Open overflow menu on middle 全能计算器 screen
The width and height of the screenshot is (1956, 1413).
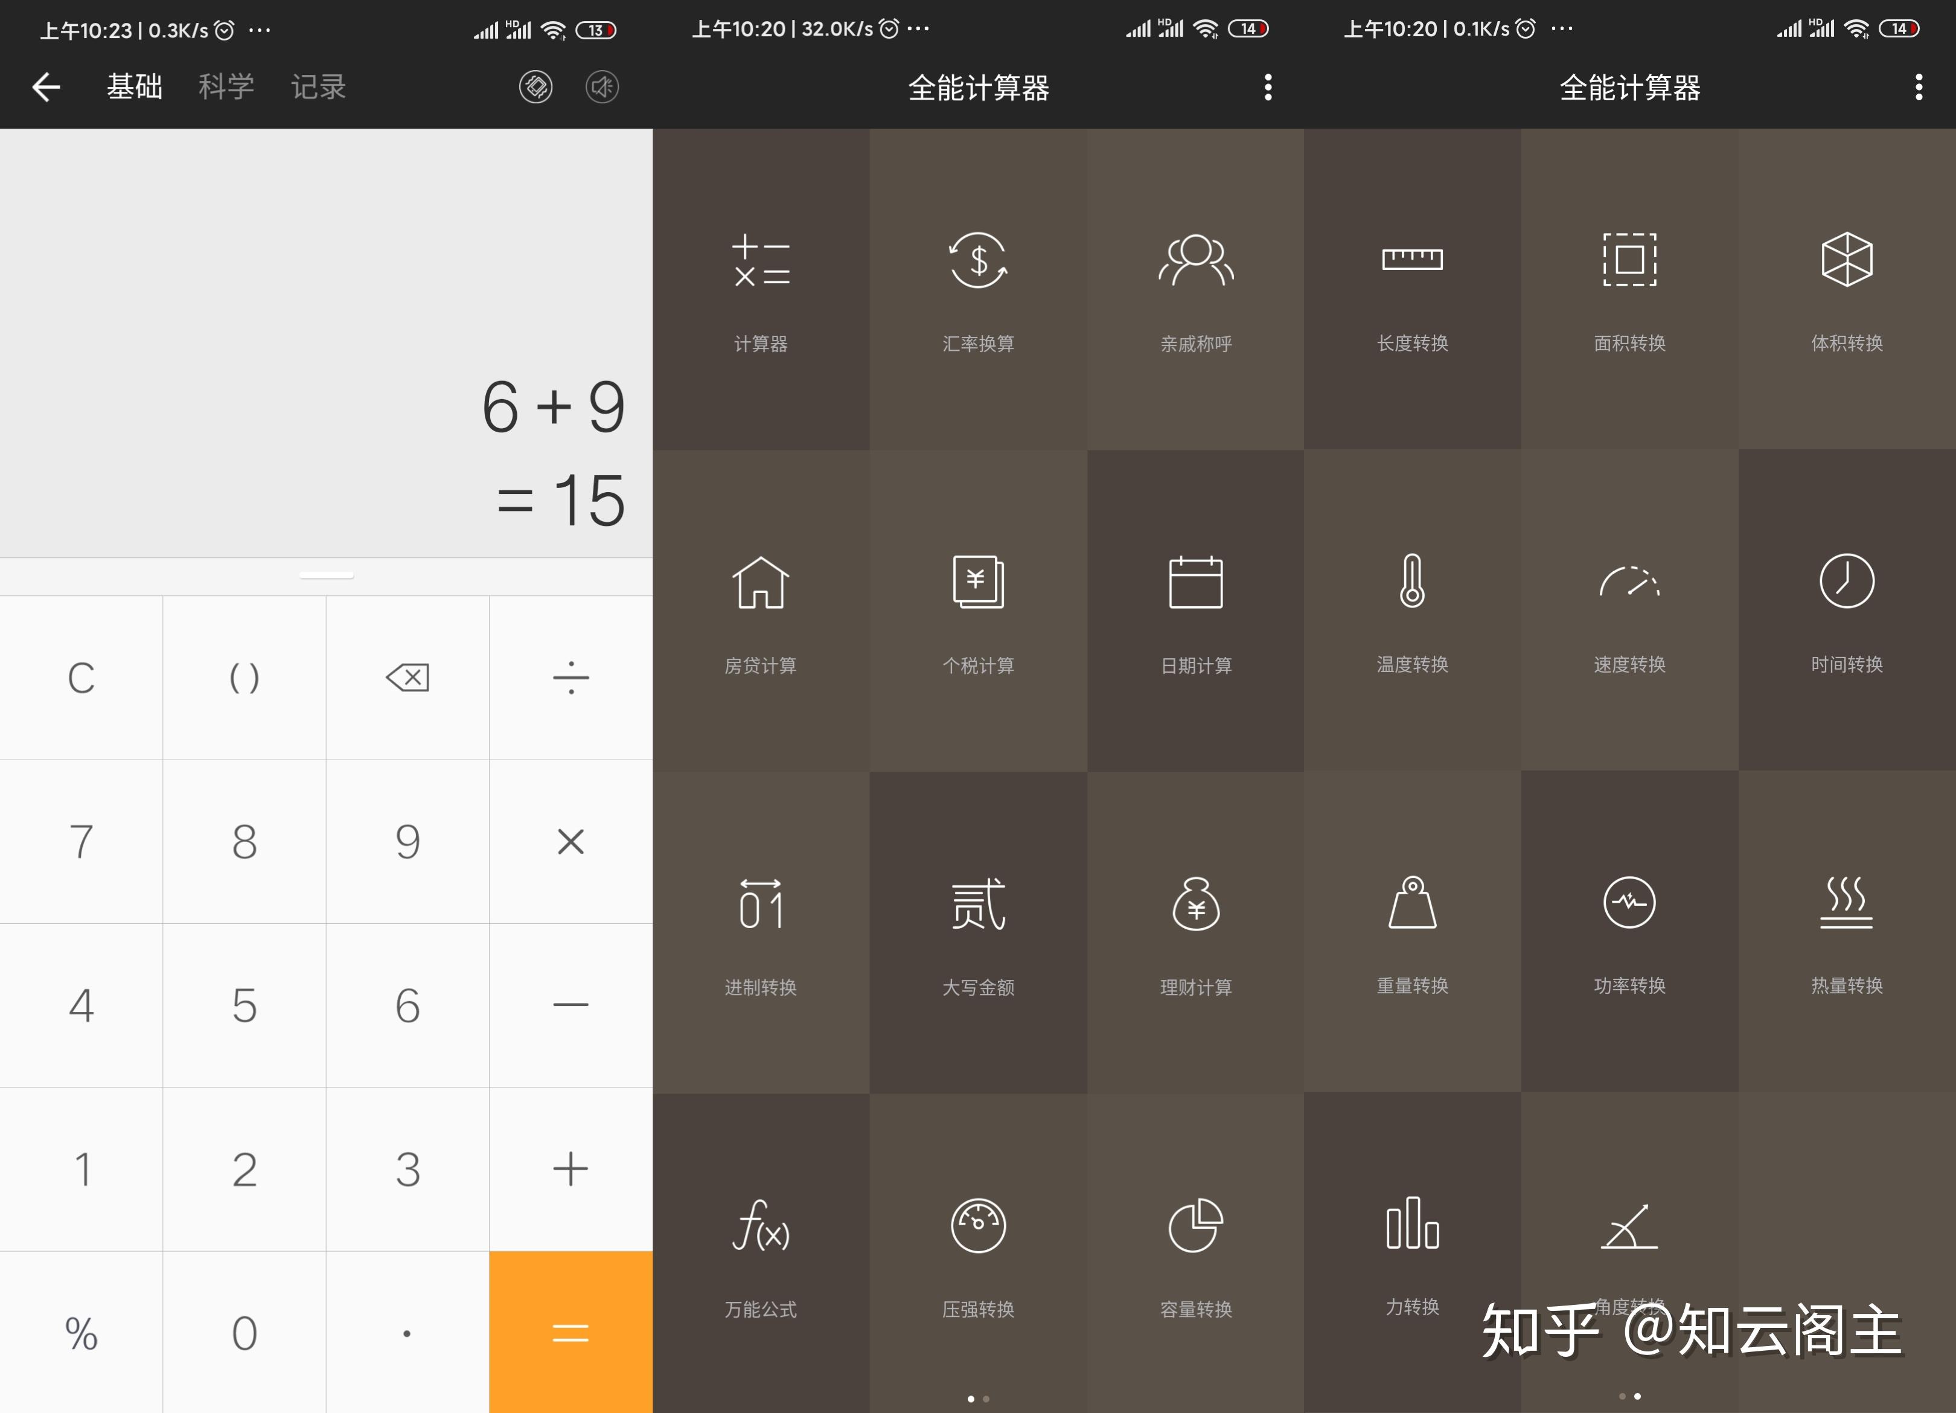[1268, 86]
